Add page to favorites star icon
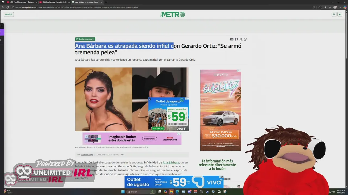 tap(319, 7)
